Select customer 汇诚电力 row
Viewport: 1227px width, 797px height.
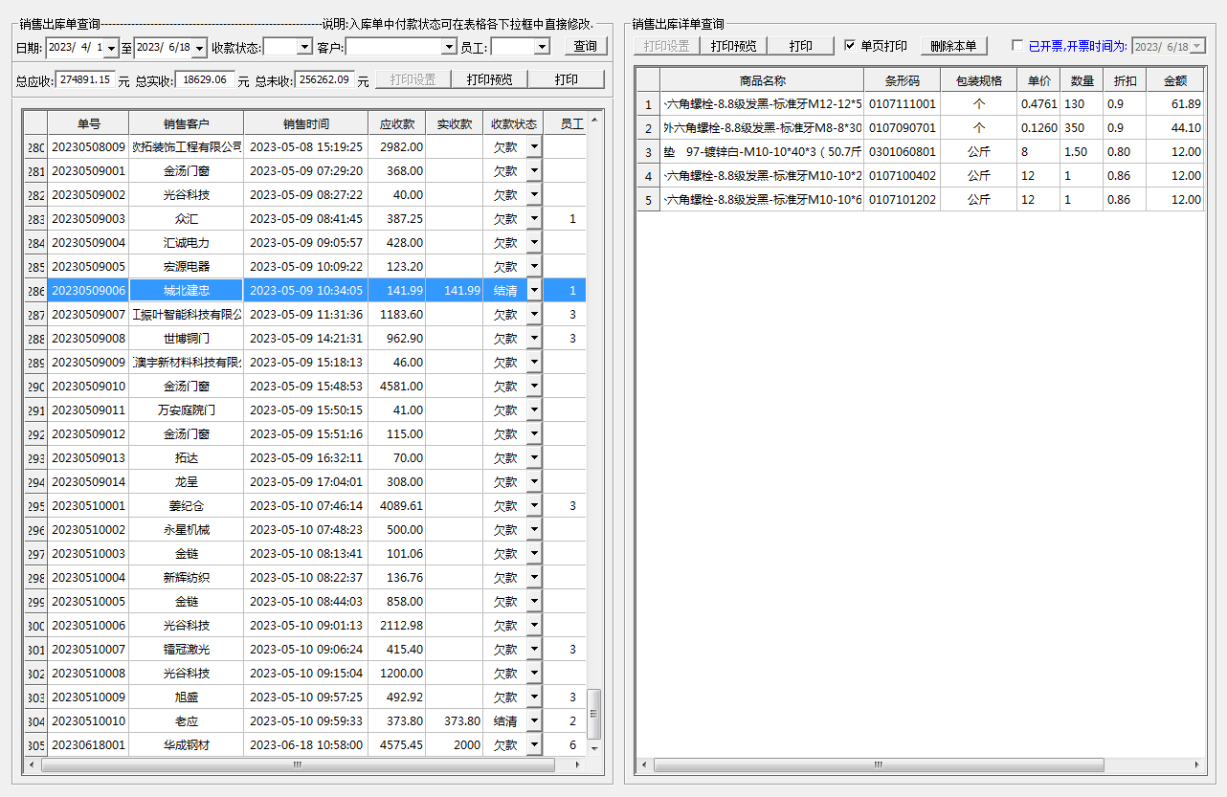pos(187,242)
